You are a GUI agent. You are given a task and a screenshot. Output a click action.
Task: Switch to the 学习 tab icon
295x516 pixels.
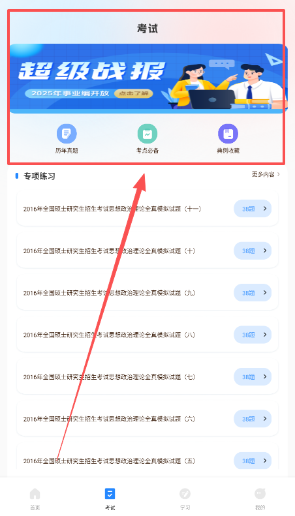click(185, 494)
